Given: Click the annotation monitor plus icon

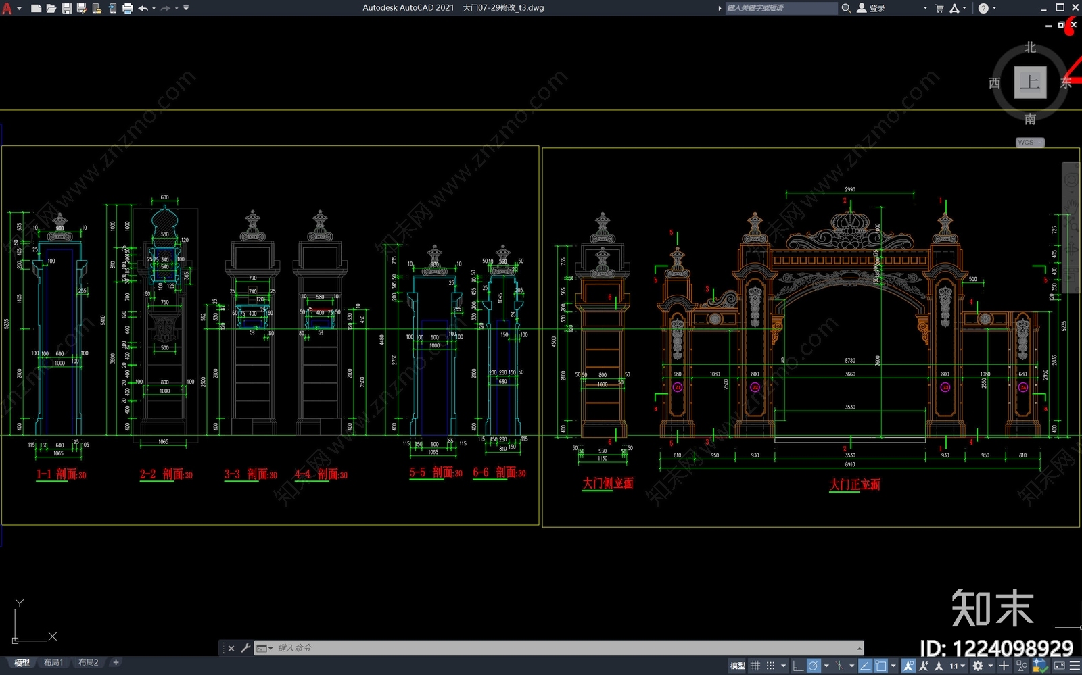Looking at the screenshot, I should (1004, 666).
